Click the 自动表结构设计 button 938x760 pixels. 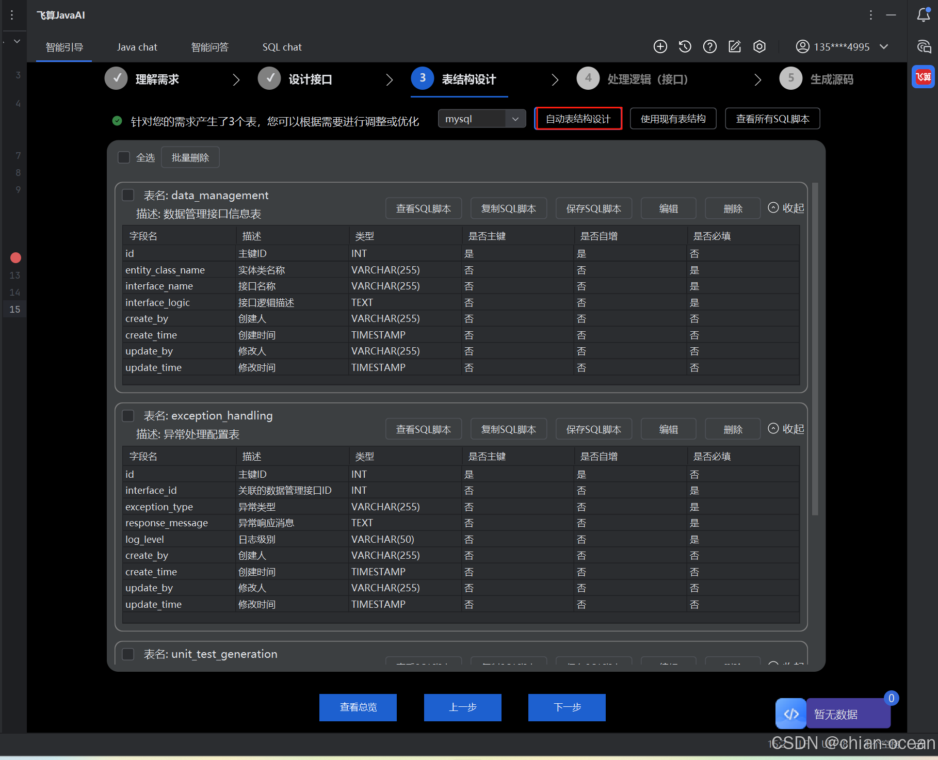tap(578, 119)
